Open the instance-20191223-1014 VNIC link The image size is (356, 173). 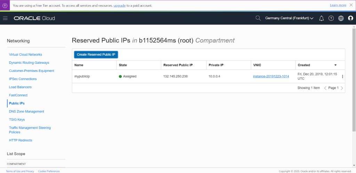click(271, 76)
